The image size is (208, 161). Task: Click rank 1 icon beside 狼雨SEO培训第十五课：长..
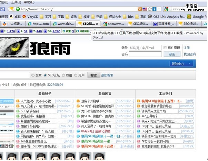point(138,101)
